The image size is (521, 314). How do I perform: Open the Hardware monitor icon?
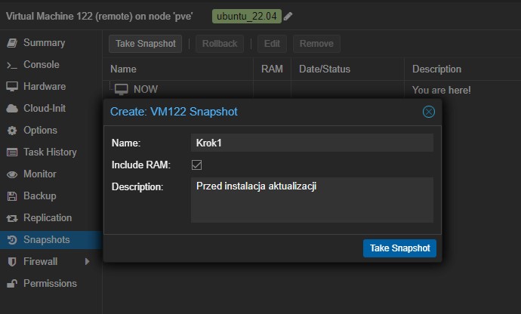click(x=11, y=87)
